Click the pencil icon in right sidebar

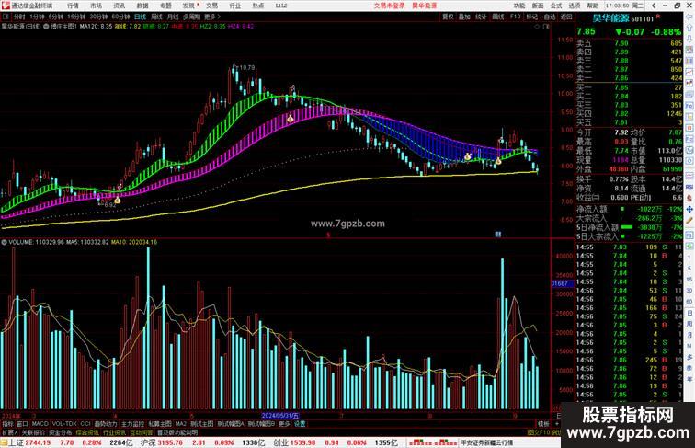(689, 220)
